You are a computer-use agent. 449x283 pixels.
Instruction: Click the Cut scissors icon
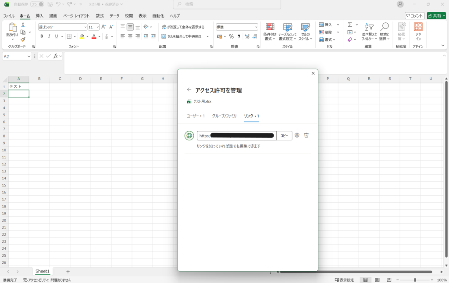pyautogui.click(x=23, y=25)
